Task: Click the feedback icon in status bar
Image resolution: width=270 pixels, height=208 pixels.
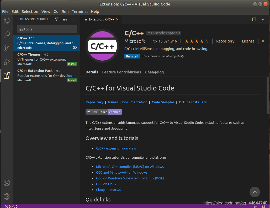Action: click(x=256, y=206)
